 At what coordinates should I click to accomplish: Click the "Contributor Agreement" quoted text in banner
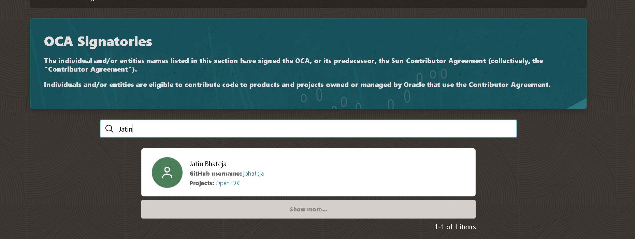point(90,70)
